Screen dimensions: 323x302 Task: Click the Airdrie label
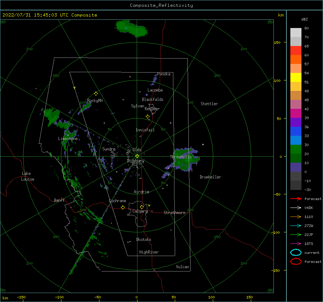coord(141,192)
